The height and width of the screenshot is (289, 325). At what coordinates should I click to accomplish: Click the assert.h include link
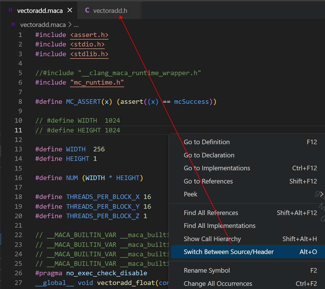pos(89,35)
